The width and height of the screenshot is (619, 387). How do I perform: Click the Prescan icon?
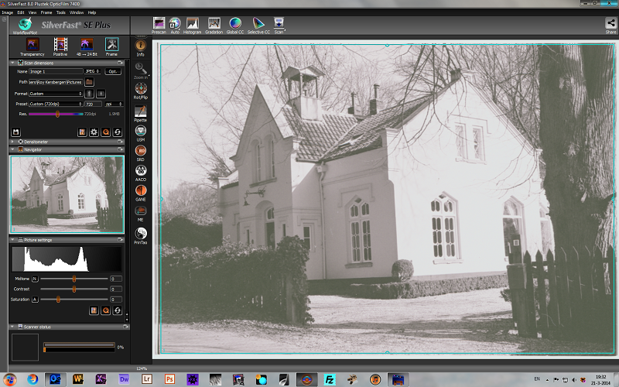click(159, 24)
